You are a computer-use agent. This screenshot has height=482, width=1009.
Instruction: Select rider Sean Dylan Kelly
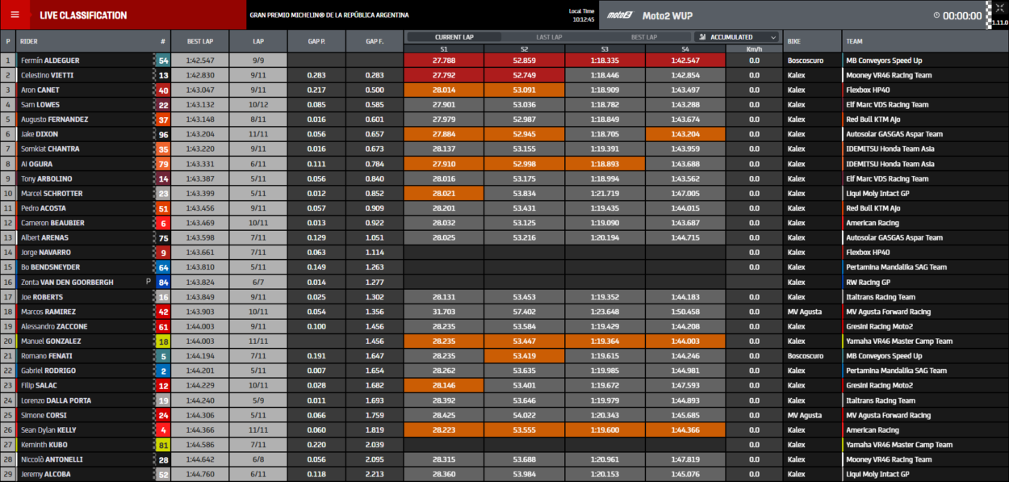point(48,430)
